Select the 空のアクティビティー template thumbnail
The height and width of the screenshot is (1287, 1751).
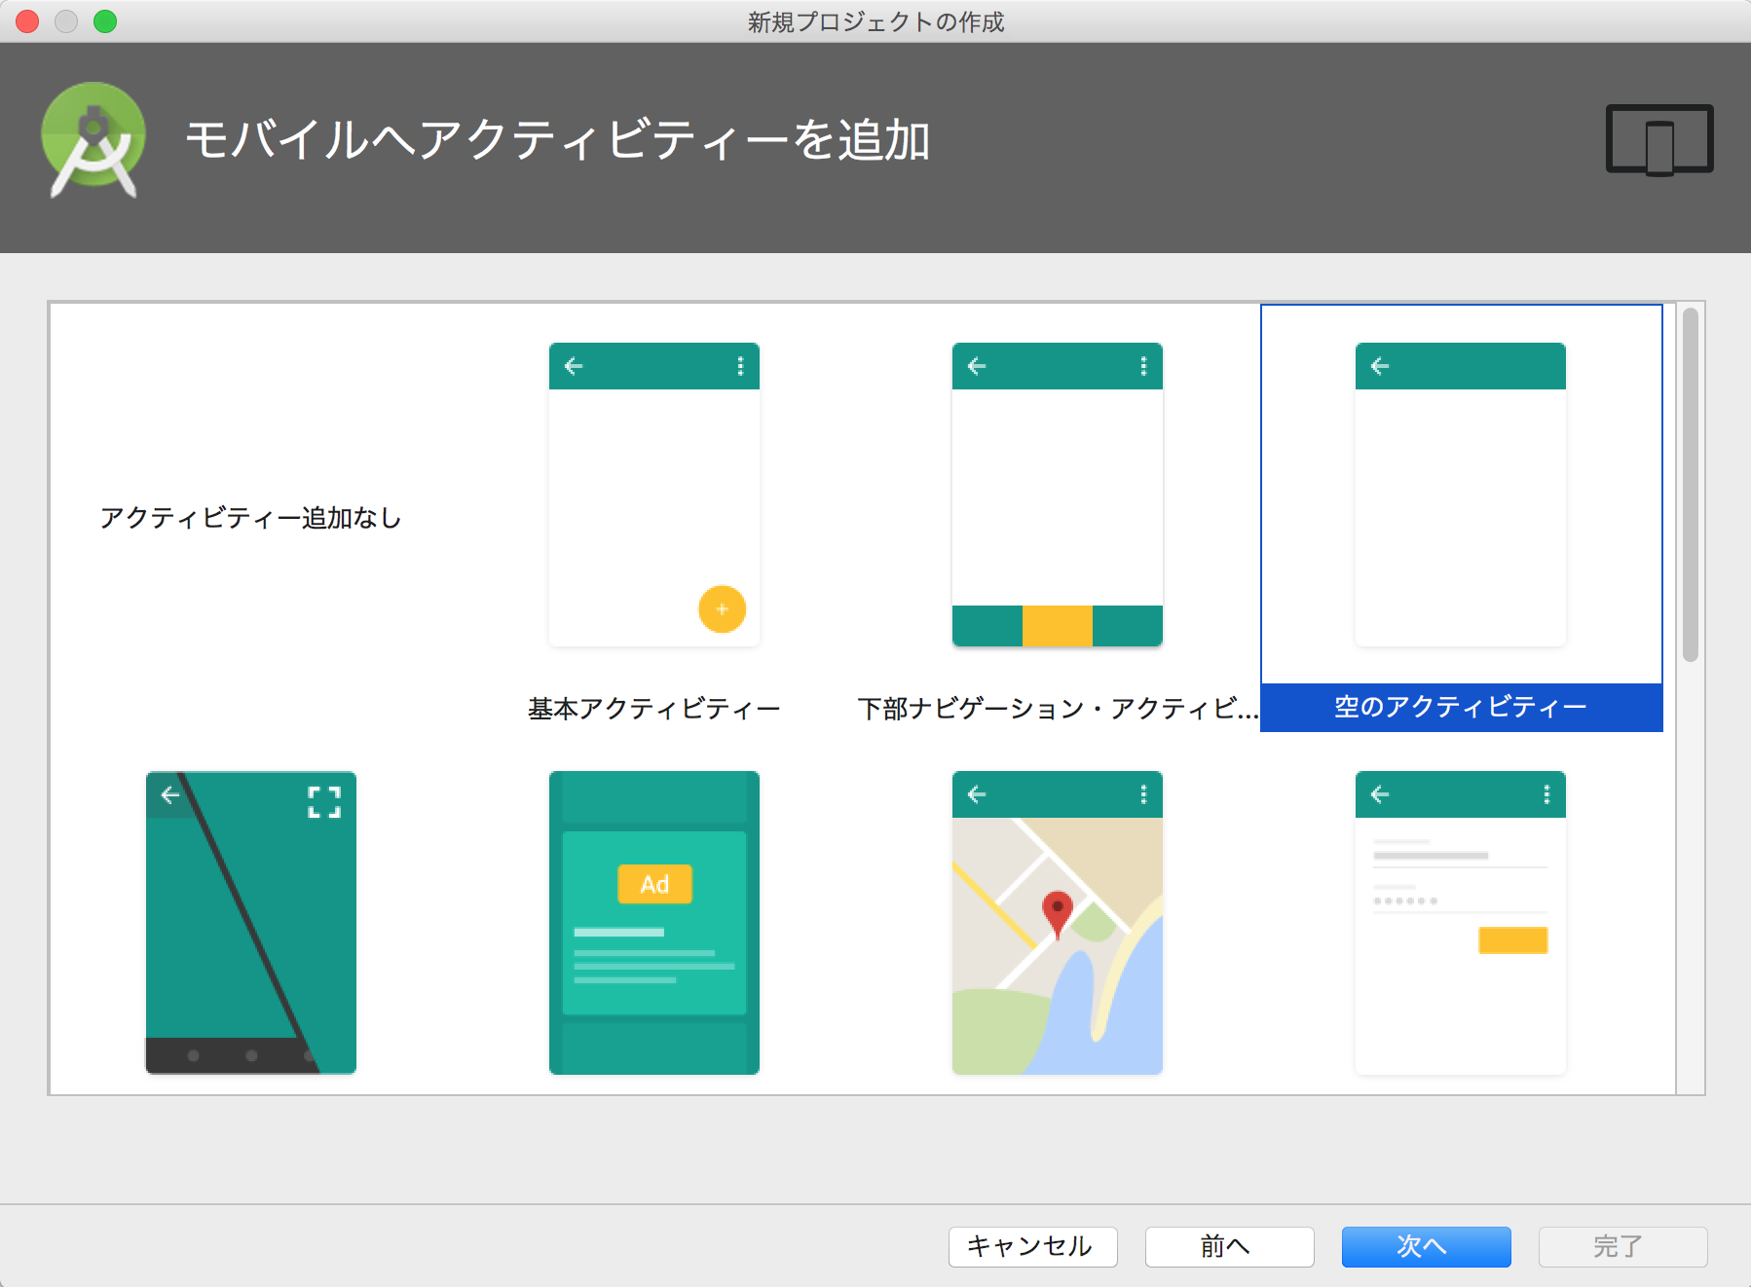point(1460,495)
